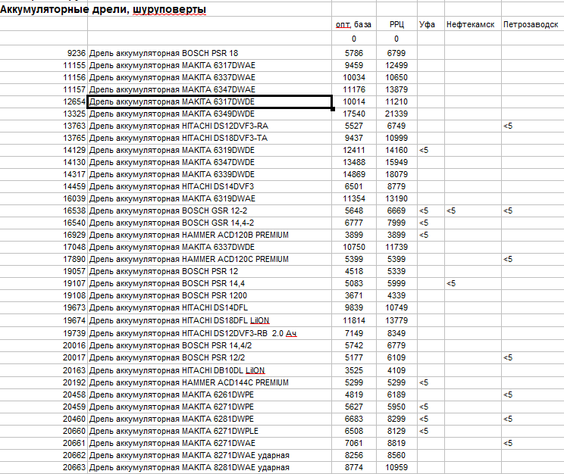The height and width of the screenshot is (474, 564).
Task: Select cell 'Дрель аккумуляторная MAKITA 6337DWAE'
Action: (x=209, y=78)
